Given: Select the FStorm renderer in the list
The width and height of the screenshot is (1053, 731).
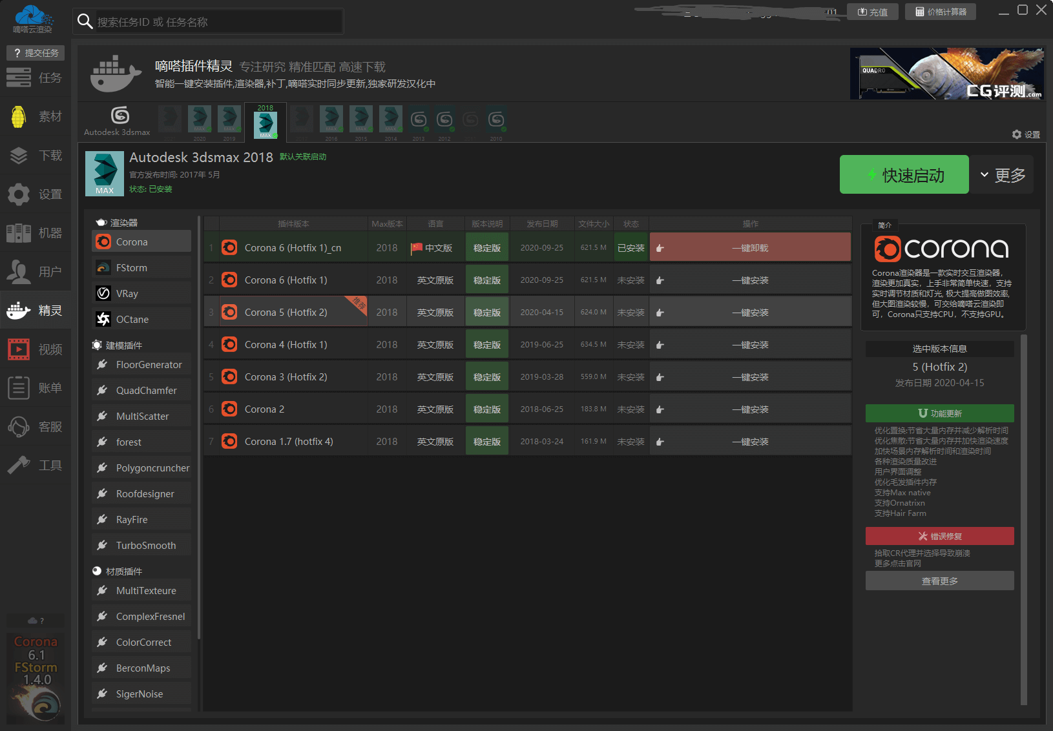Looking at the screenshot, I should click(x=141, y=267).
